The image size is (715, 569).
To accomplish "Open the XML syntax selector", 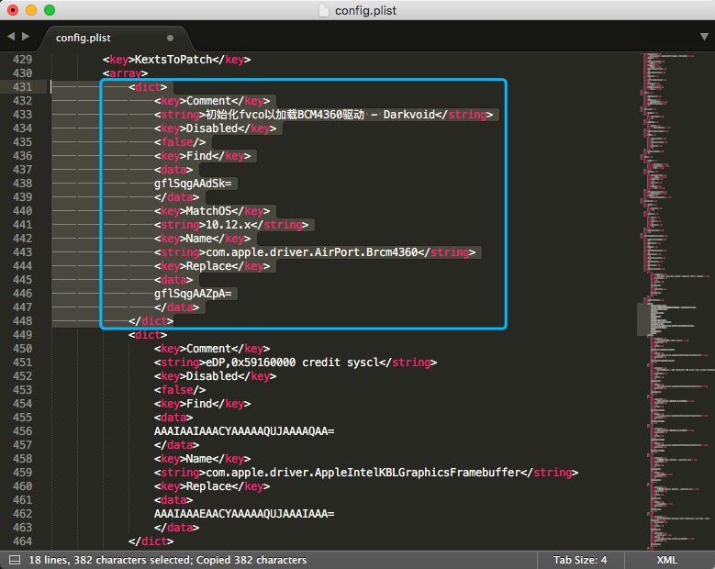I will pyautogui.click(x=666, y=560).
